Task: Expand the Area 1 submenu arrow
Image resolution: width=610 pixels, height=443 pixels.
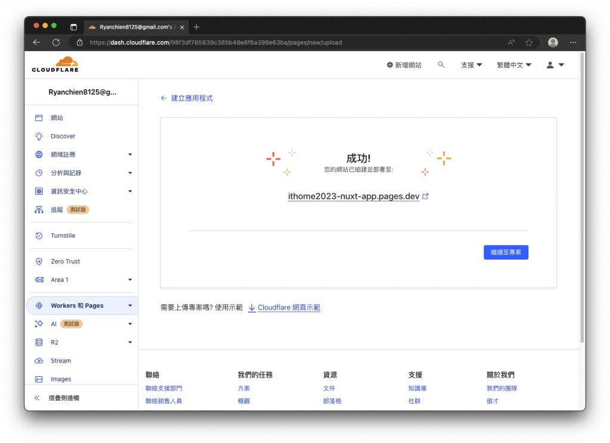Action: (130, 280)
